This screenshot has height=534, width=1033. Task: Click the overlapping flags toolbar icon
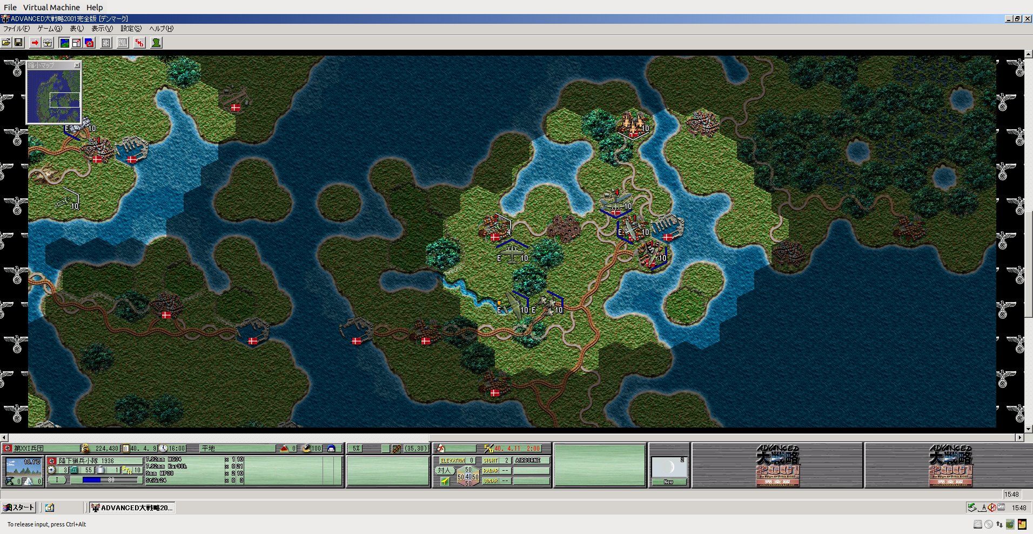point(89,43)
